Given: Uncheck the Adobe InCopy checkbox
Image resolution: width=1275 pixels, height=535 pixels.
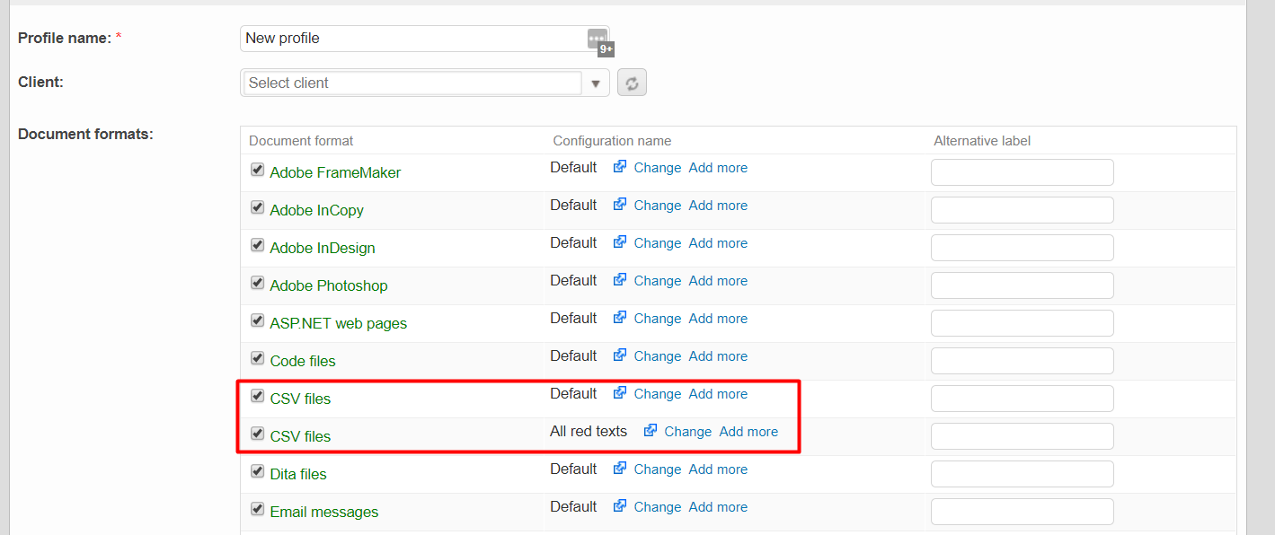Looking at the screenshot, I should pyautogui.click(x=257, y=207).
